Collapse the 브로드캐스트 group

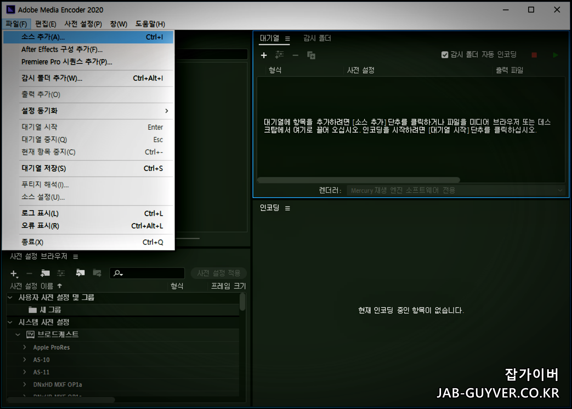18,335
